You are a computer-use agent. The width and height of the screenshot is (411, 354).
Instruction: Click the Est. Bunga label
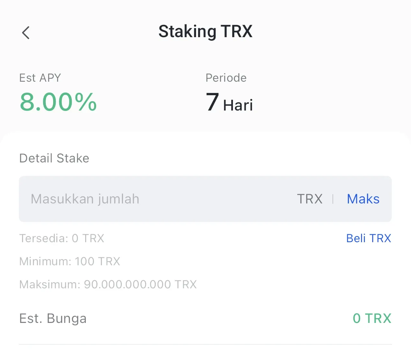[53, 318]
